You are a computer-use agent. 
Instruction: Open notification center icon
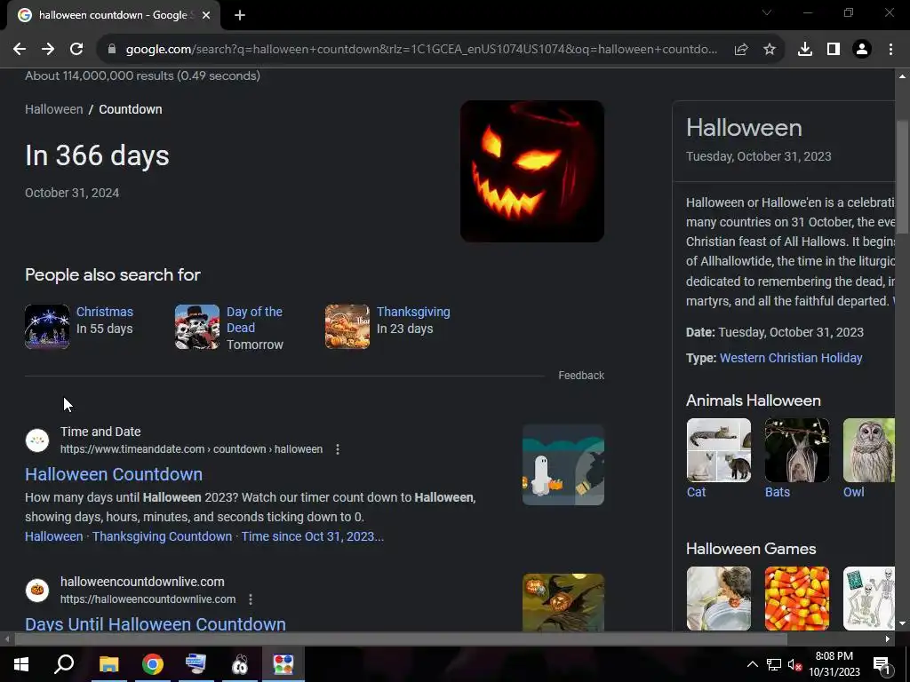[x=882, y=664]
